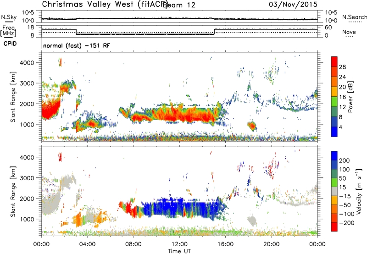367x254 pixels.
Task: Click '4000' on power panel range axis
Action: click(27, 63)
